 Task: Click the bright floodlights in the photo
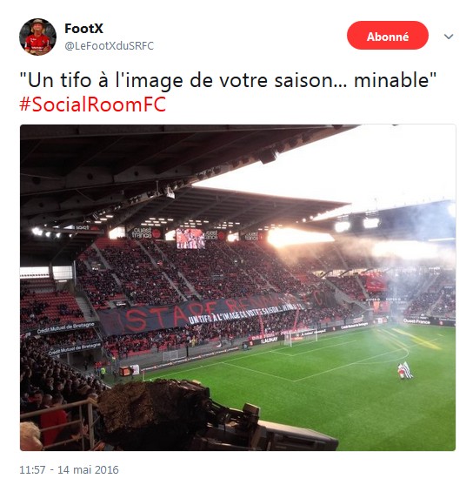tap(300, 238)
